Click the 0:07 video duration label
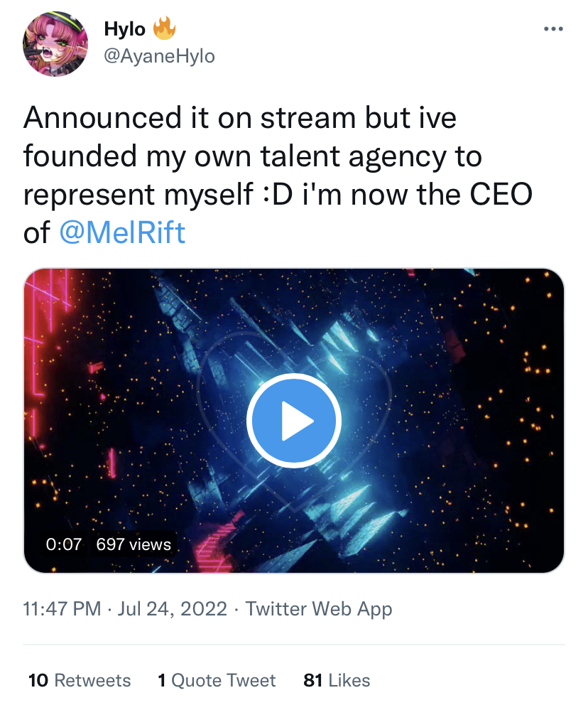The height and width of the screenshot is (705, 588). 64,544
